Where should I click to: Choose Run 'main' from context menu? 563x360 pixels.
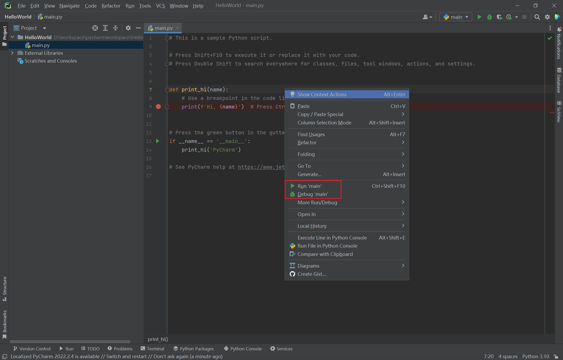[347, 186]
